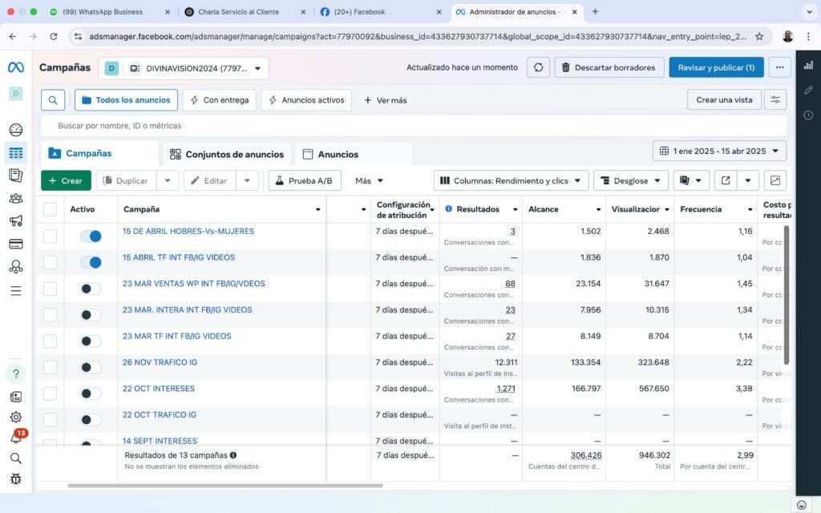
Task: Focus the Buscar por nombre, ID o métricas field
Action: click(414, 126)
